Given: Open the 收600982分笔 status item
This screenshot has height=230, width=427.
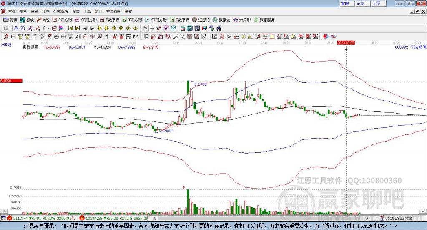Looking at the screenshot, I should [x=396, y=218].
